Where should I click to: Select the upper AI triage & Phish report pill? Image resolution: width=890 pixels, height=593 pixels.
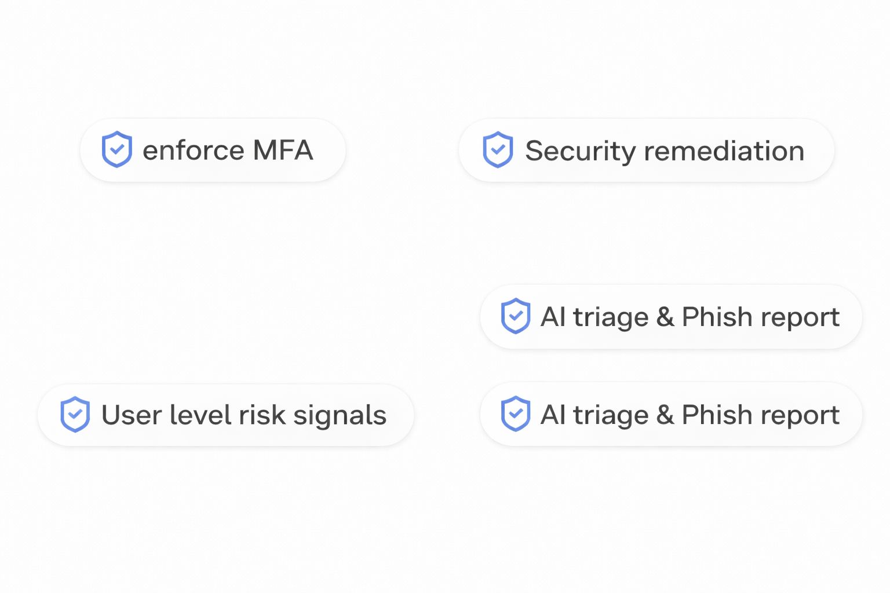coord(671,317)
